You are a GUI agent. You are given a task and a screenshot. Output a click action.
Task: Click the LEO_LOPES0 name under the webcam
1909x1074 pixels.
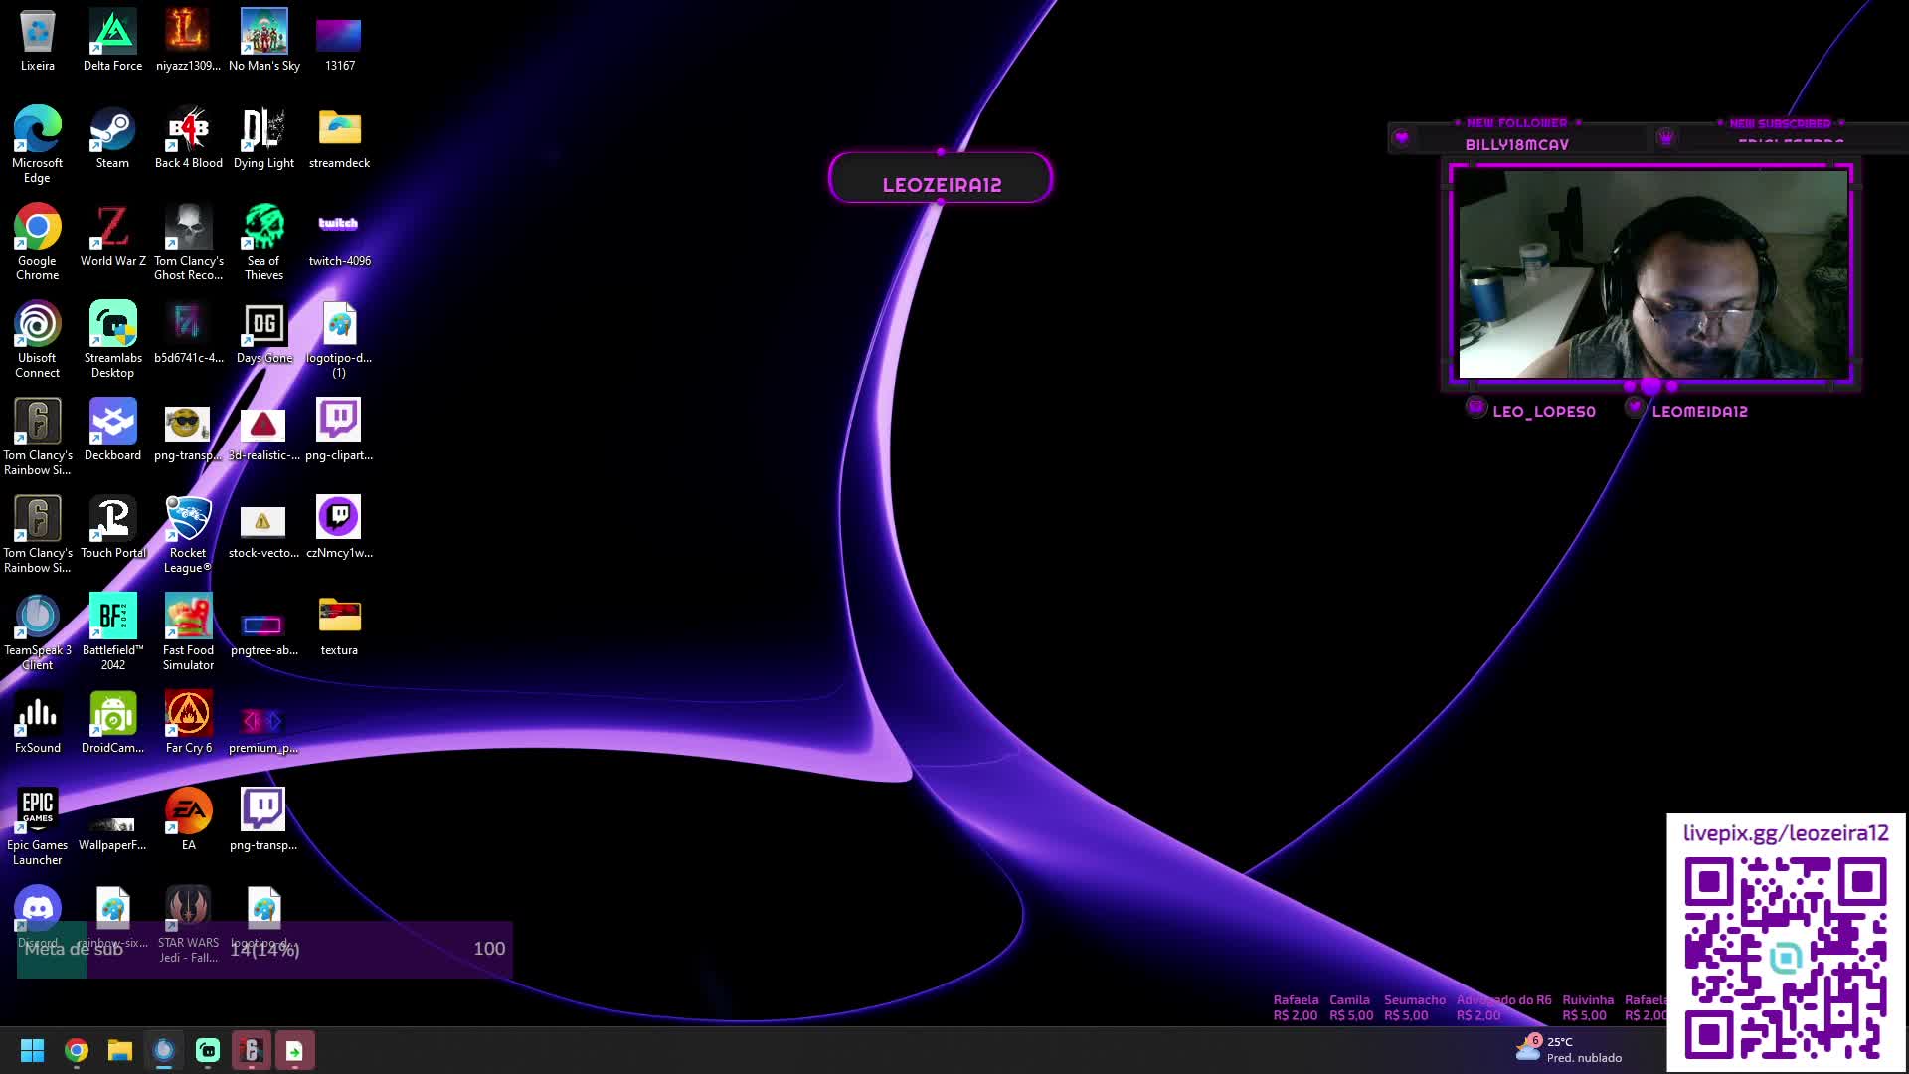pyautogui.click(x=1543, y=411)
